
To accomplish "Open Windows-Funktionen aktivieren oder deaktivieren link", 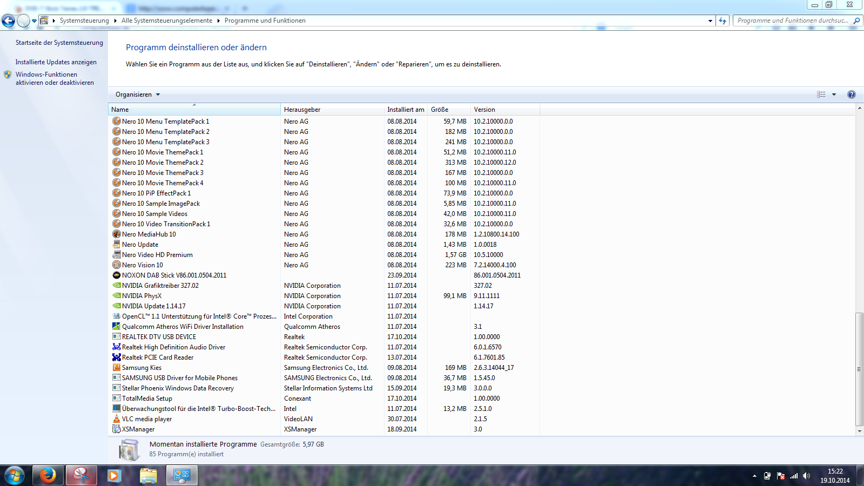I will [55, 78].
